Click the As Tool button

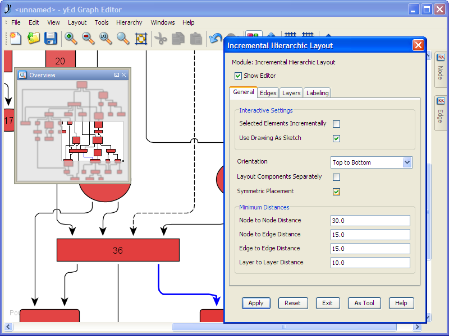[364, 303]
